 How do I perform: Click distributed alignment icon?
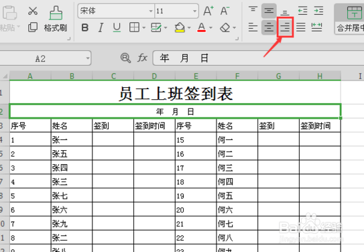tap(316, 27)
